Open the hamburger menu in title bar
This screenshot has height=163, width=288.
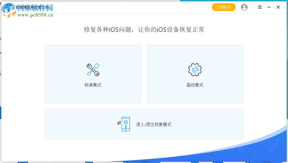[260, 7]
